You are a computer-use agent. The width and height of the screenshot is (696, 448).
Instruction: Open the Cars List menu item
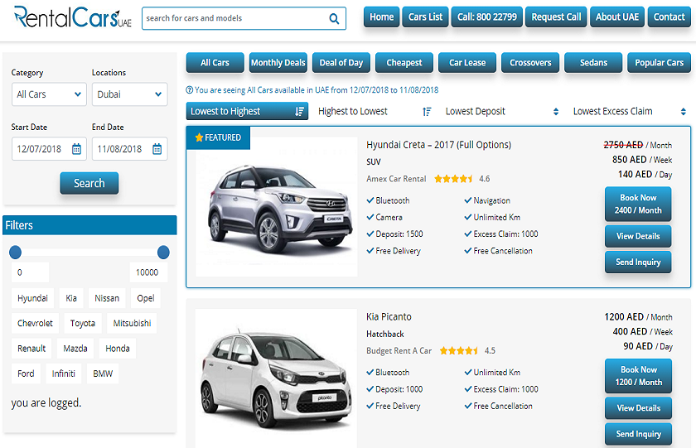point(425,17)
